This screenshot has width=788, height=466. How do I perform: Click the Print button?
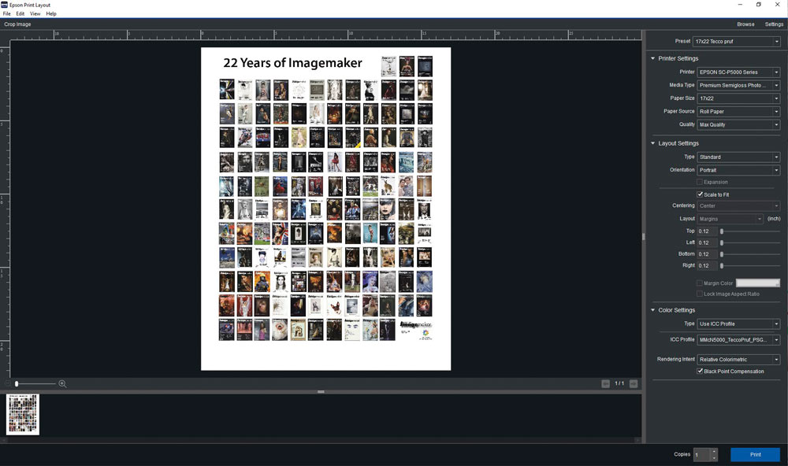(755, 454)
